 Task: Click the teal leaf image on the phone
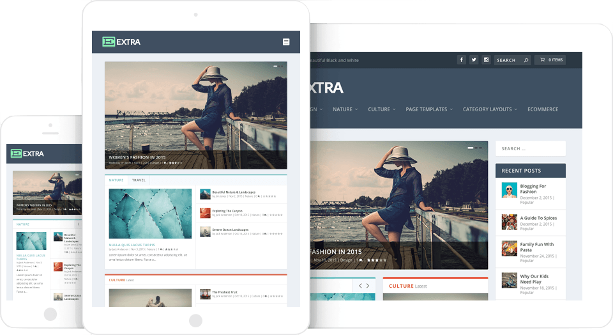(31, 241)
